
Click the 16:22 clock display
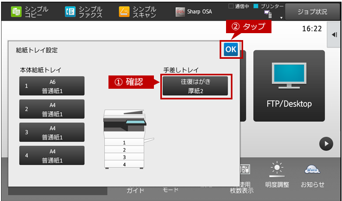[x=312, y=28]
